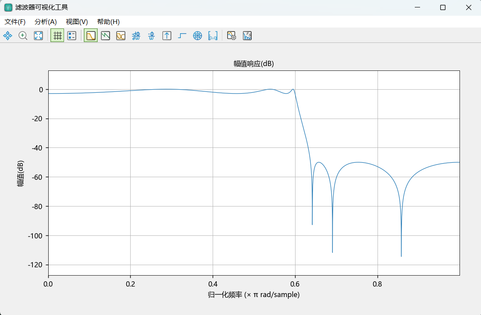Toggle the magnitude response plot button
This screenshot has height=315, width=481.
pos(91,36)
